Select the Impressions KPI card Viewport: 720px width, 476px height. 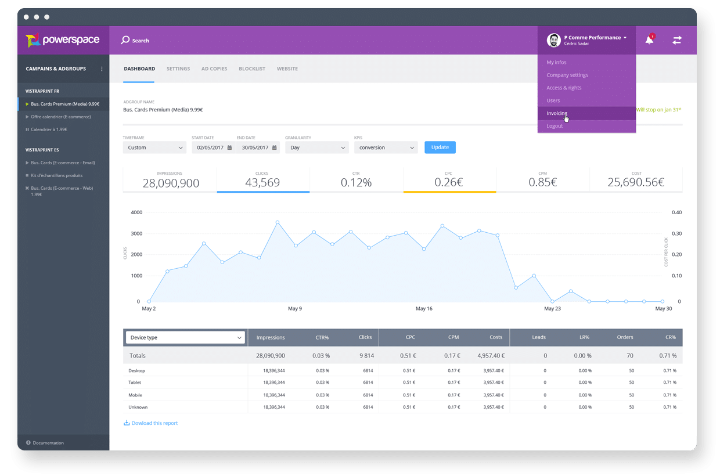click(x=170, y=180)
